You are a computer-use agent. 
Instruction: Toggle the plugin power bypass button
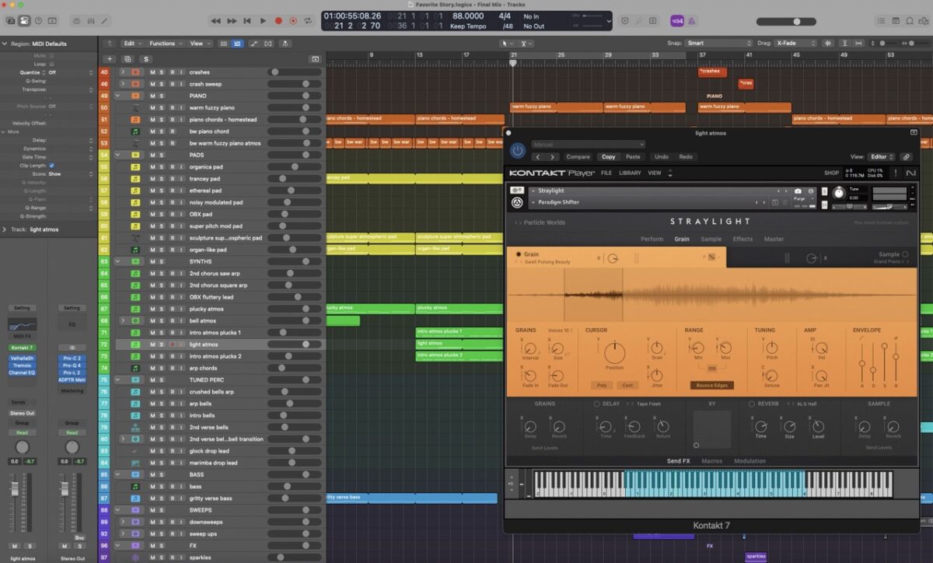coord(517,151)
